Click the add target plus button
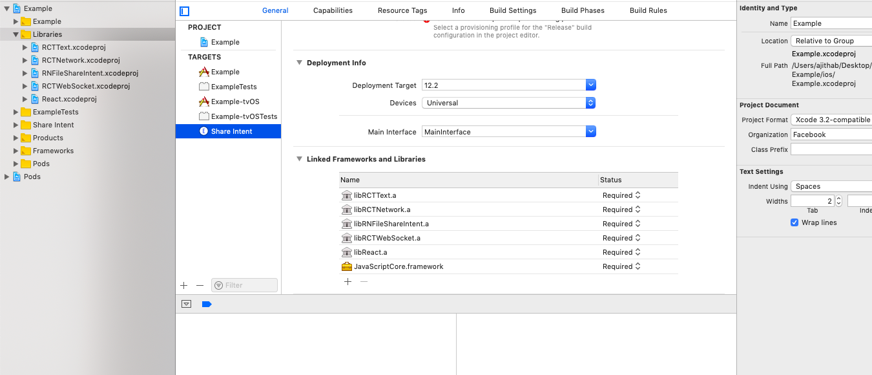Viewport: 872px width, 375px height. (x=183, y=285)
